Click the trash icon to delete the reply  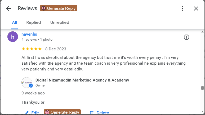pyautogui.click(x=92, y=113)
